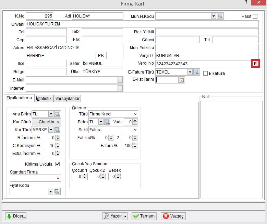Increase the Çocuk 2 age limit

pyautogui.click(x=103, y=175)
